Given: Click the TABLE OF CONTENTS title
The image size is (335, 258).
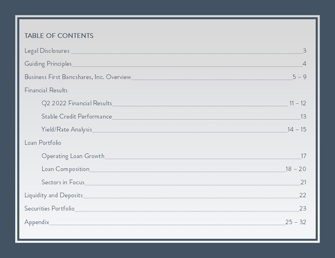Looking at the screenshot, I should click(x=59, y=35).
